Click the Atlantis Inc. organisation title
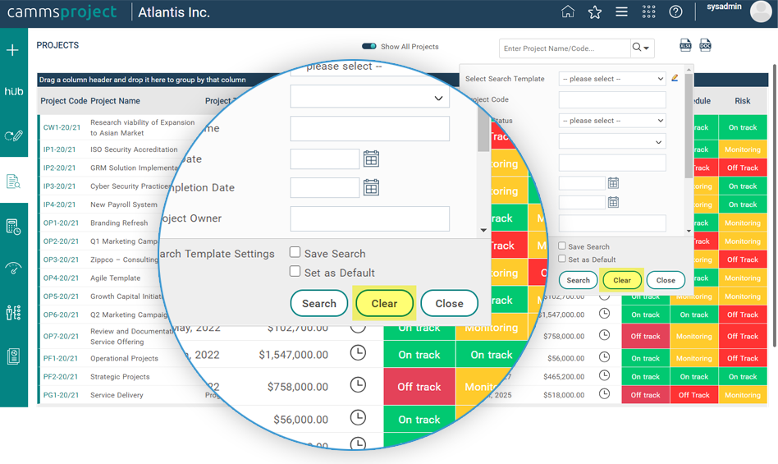This screenshot has width=778, height=464. (x=174, y=12)
